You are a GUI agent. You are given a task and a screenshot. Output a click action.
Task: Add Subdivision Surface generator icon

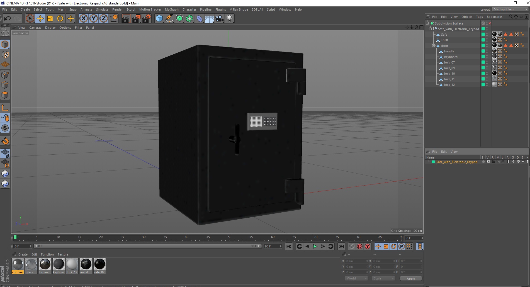[x=179, y=19]
